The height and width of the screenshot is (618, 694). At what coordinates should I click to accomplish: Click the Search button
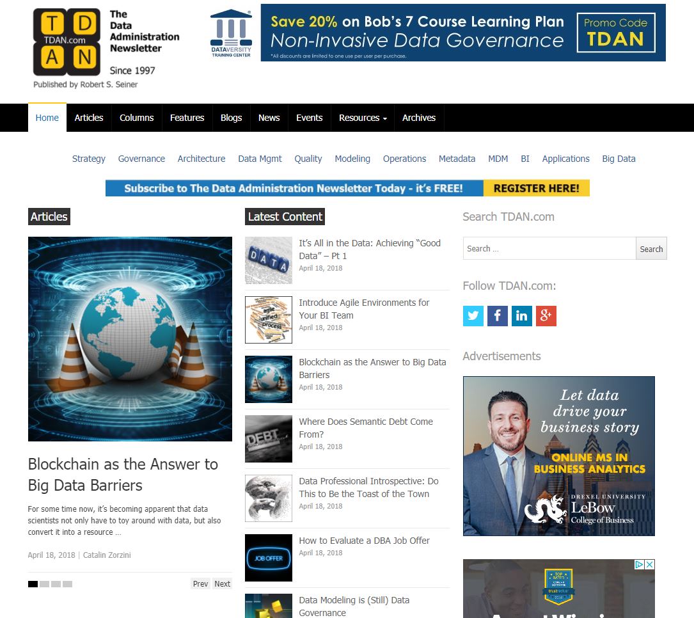(651, 248)
